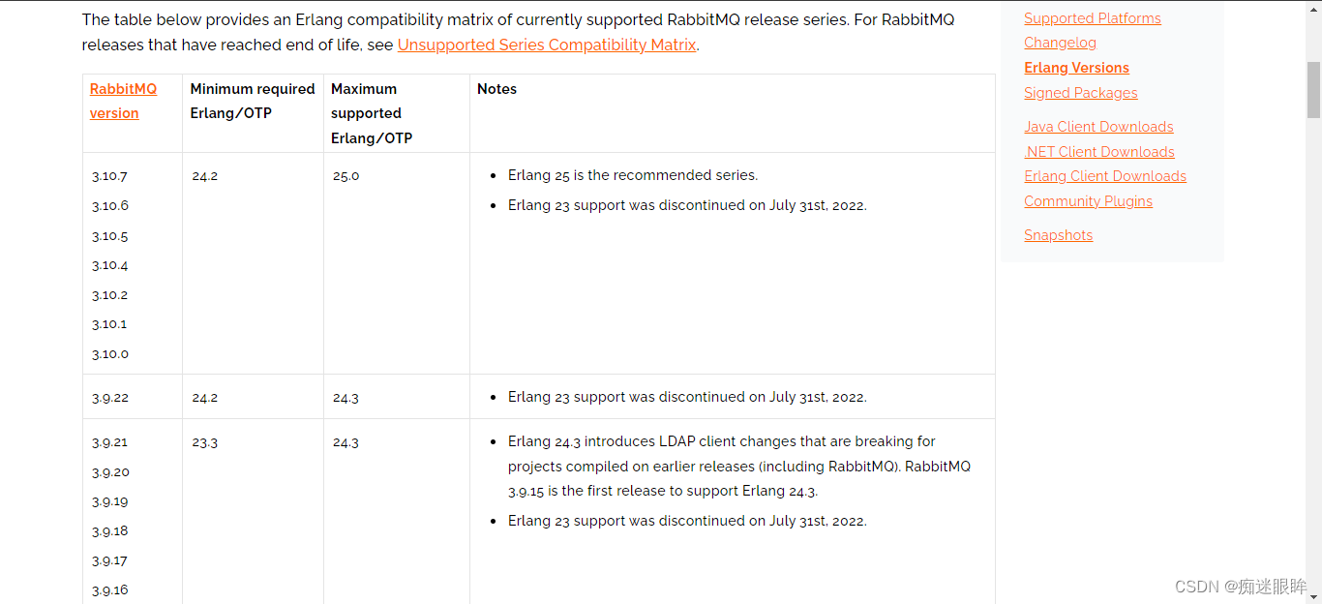Viewport: 1322px width, 604px height.
Task: Navigate to Erlang Client Downloads
Action: [1104, 175]
